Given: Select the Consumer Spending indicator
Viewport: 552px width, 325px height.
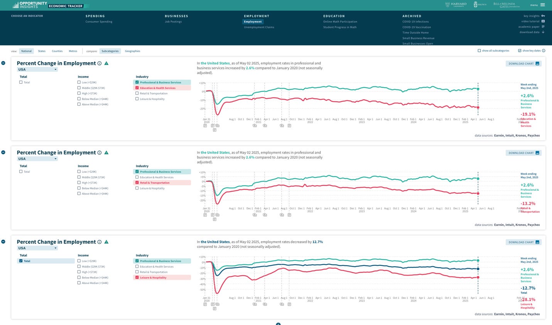Looking at the screenshot, I should point(99,22).
